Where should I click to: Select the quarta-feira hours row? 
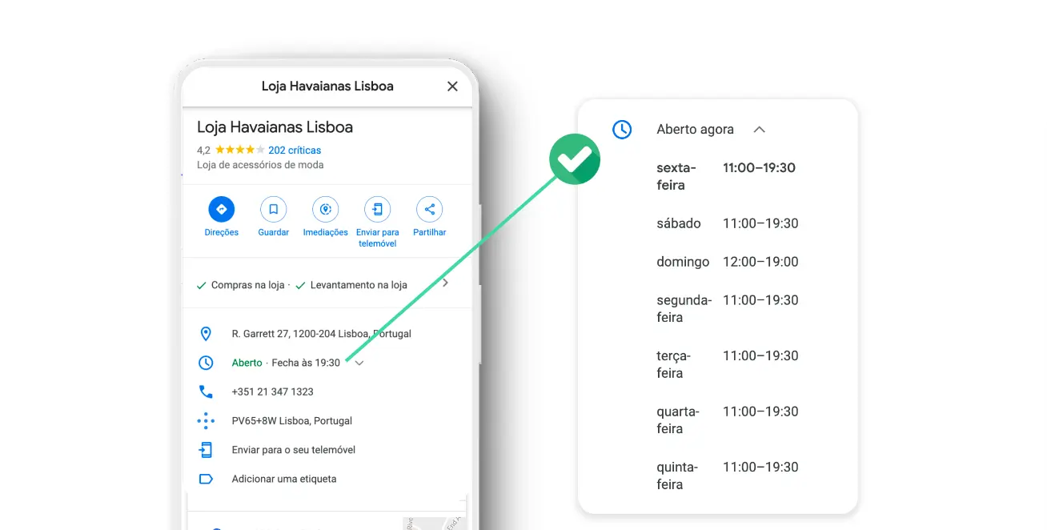pos(728,420)
